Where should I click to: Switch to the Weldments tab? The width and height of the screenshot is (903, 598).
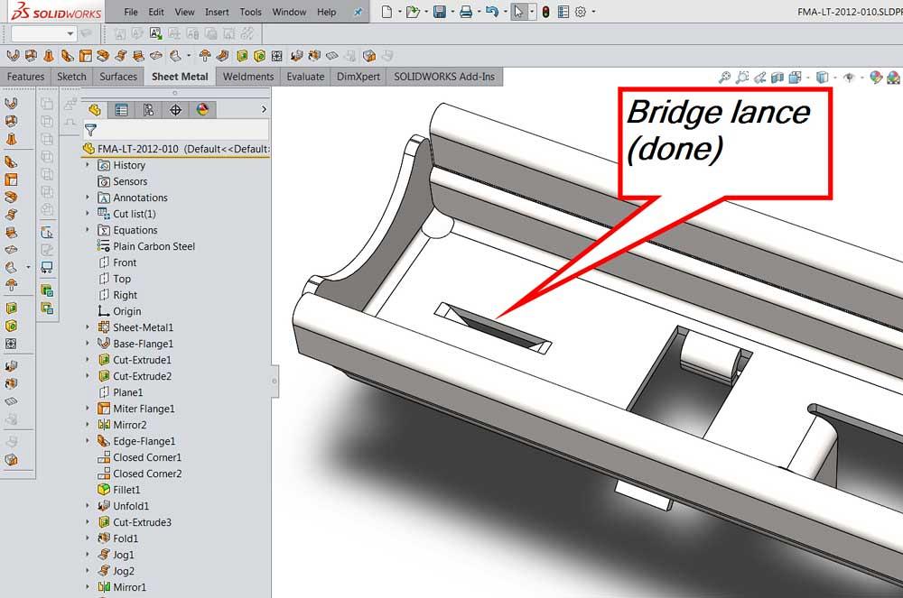point(247,77)
